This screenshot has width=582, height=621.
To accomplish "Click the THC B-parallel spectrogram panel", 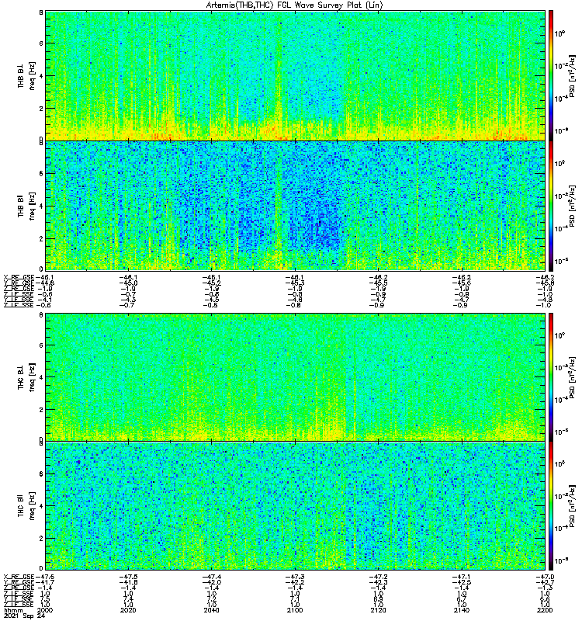I will pos(295,506).
